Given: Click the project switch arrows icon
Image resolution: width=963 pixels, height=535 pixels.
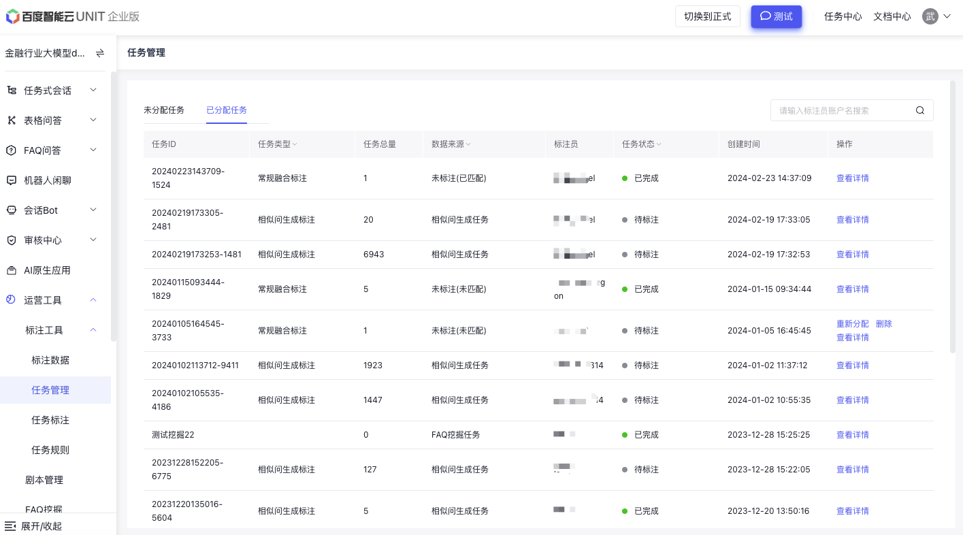Looking at the screenshot, I should (x=100, y=53).
